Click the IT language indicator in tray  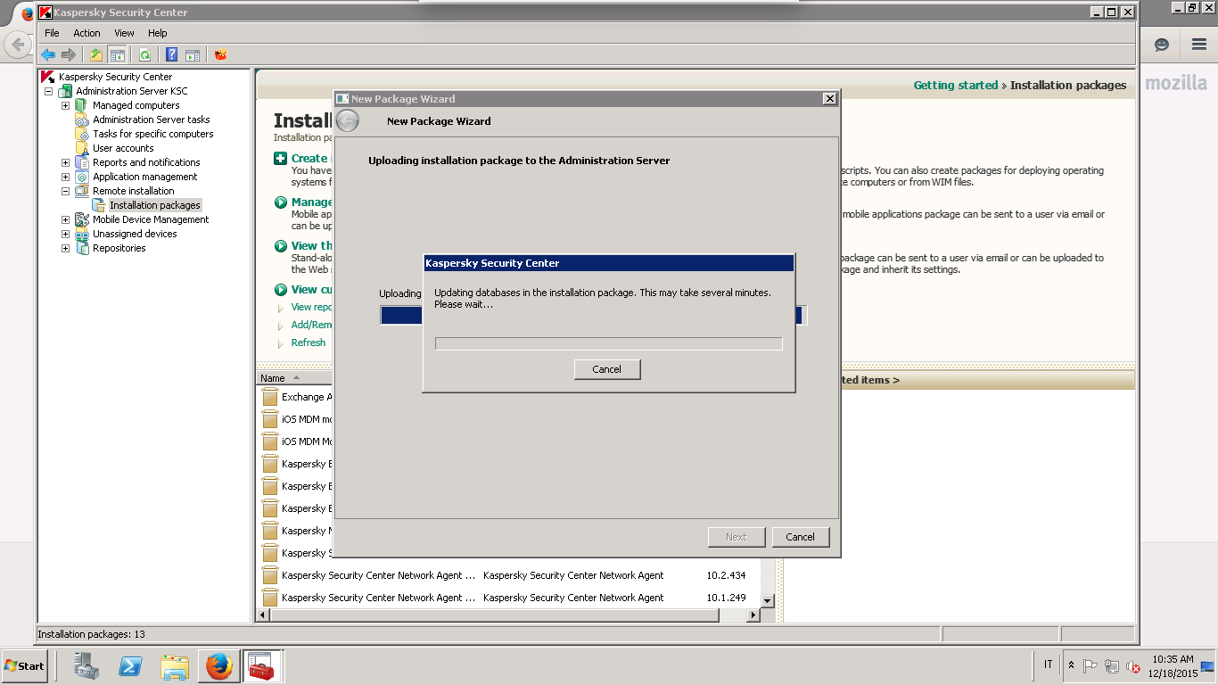tap(1048, 665)
